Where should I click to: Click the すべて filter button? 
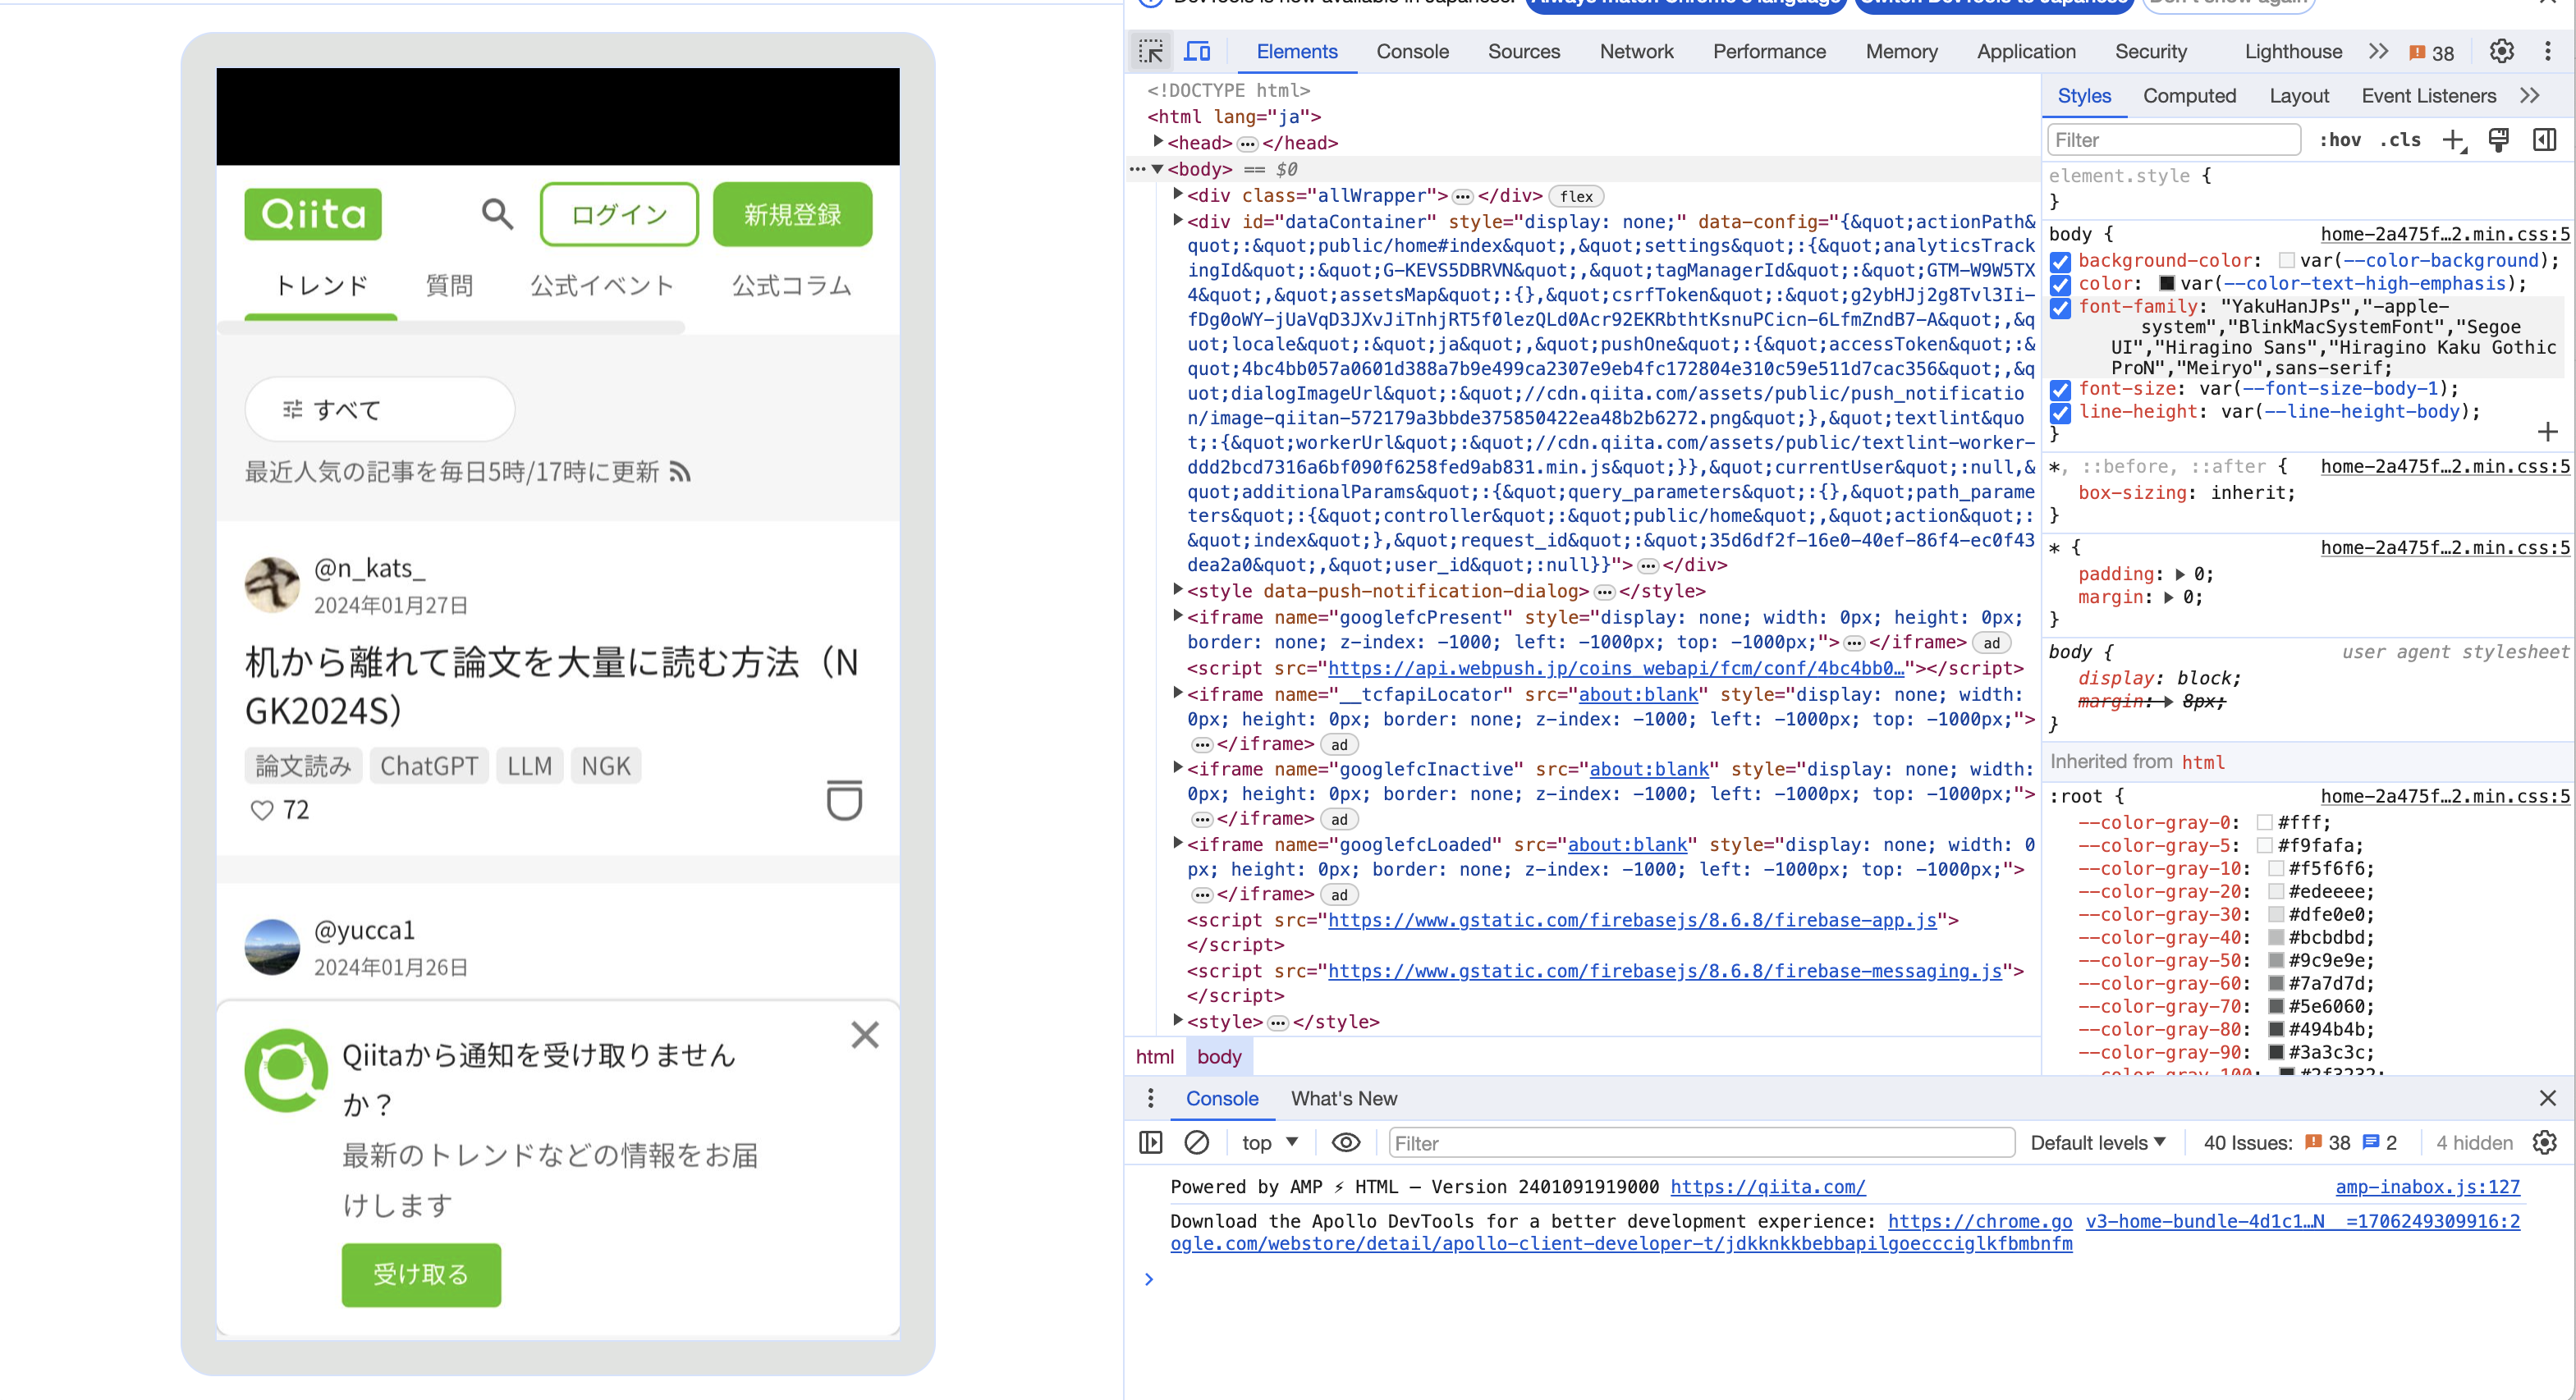[380, 409]
